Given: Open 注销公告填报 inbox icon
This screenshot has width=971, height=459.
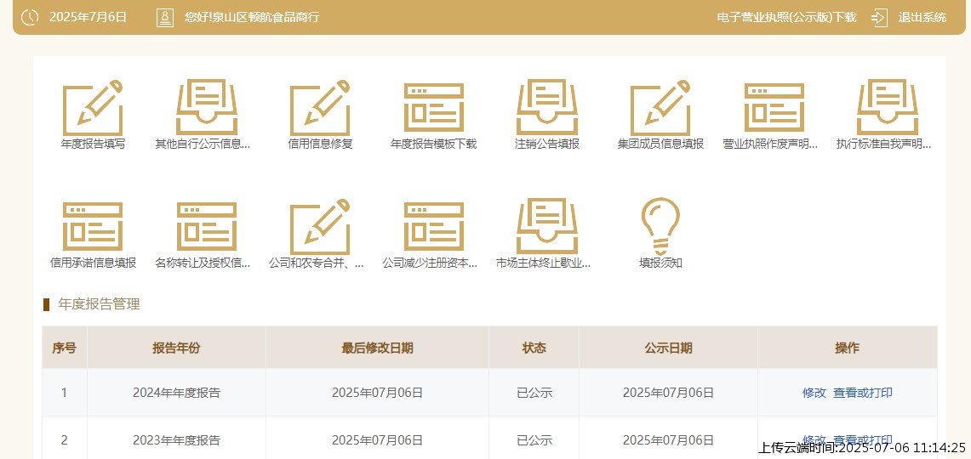Looking at the screenshot, I should 547,107.
